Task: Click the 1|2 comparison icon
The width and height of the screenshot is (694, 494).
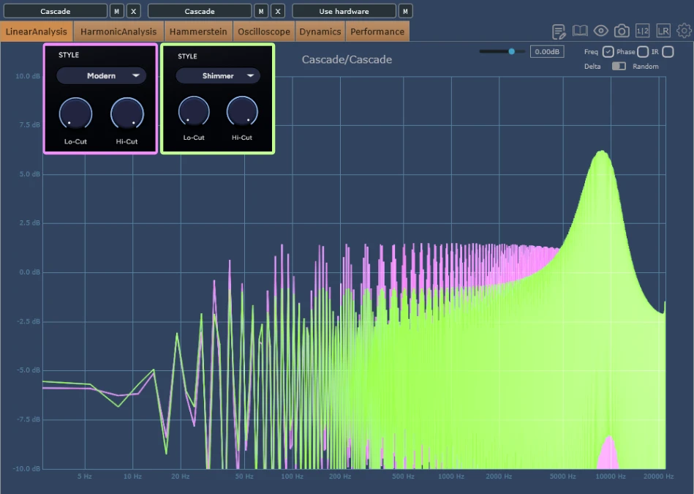Action: click(644, 31)
